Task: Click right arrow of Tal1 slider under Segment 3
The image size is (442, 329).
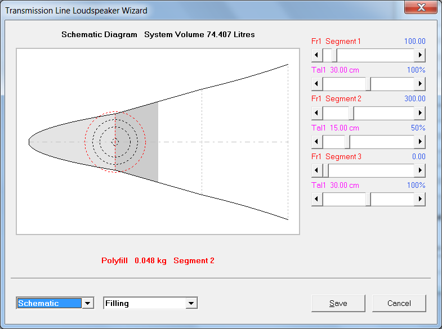Action: (x=419, y=199)
